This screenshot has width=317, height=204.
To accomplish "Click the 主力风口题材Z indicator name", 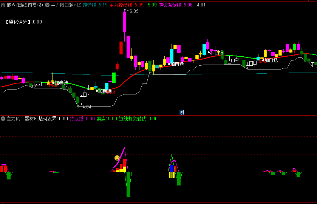I will coord(66,5).
